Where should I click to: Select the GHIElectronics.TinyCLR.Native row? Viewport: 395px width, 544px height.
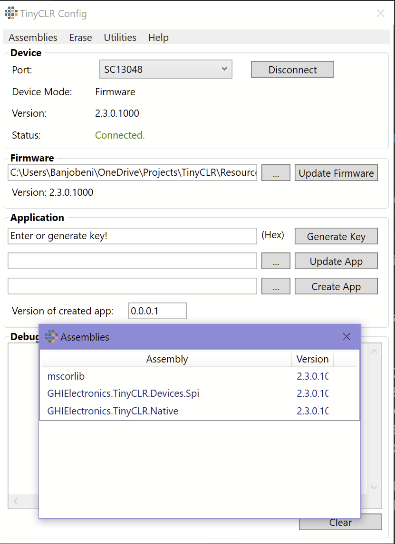click(x=200, y=411)
